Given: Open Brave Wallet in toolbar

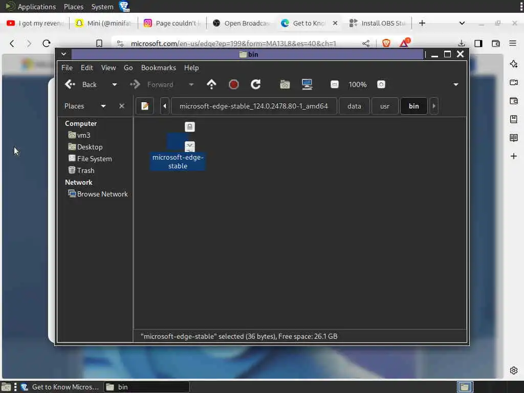Looking at the screenshot, I should [495, 43].
